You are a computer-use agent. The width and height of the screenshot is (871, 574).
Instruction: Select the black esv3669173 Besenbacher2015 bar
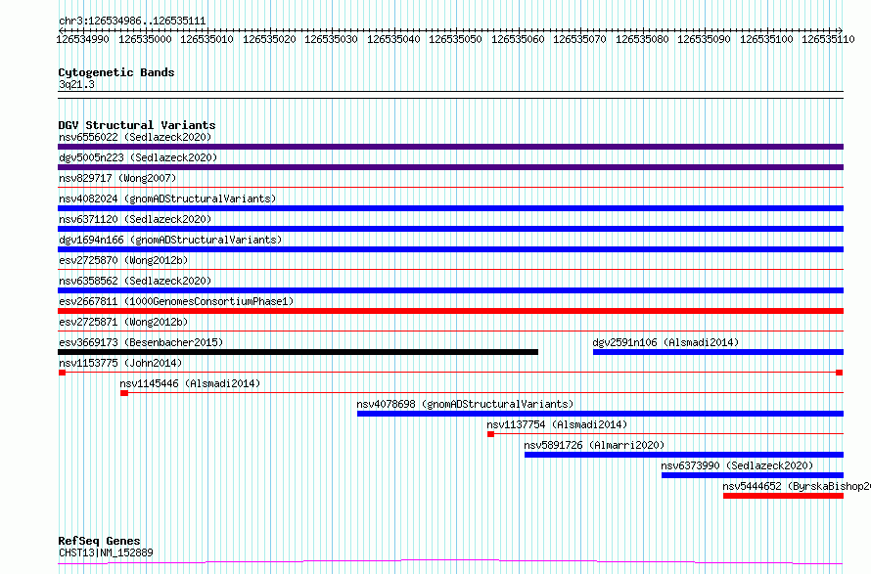[x=298, y=352]
